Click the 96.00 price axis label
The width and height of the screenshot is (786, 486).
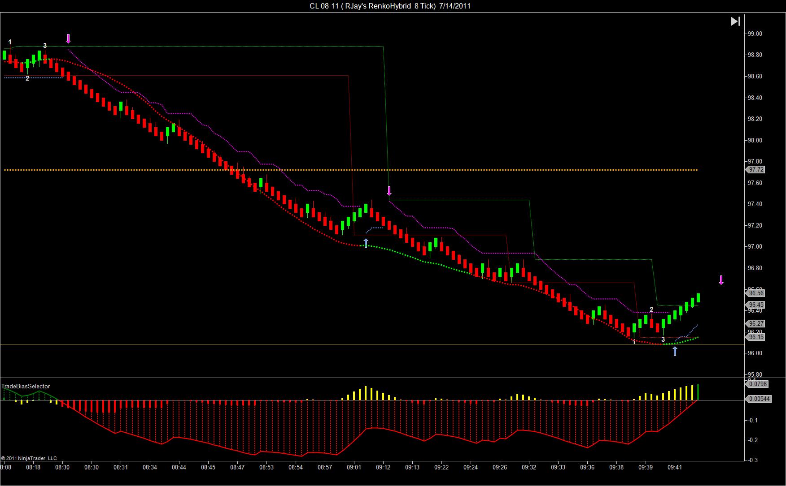click(x=754, y=353)
